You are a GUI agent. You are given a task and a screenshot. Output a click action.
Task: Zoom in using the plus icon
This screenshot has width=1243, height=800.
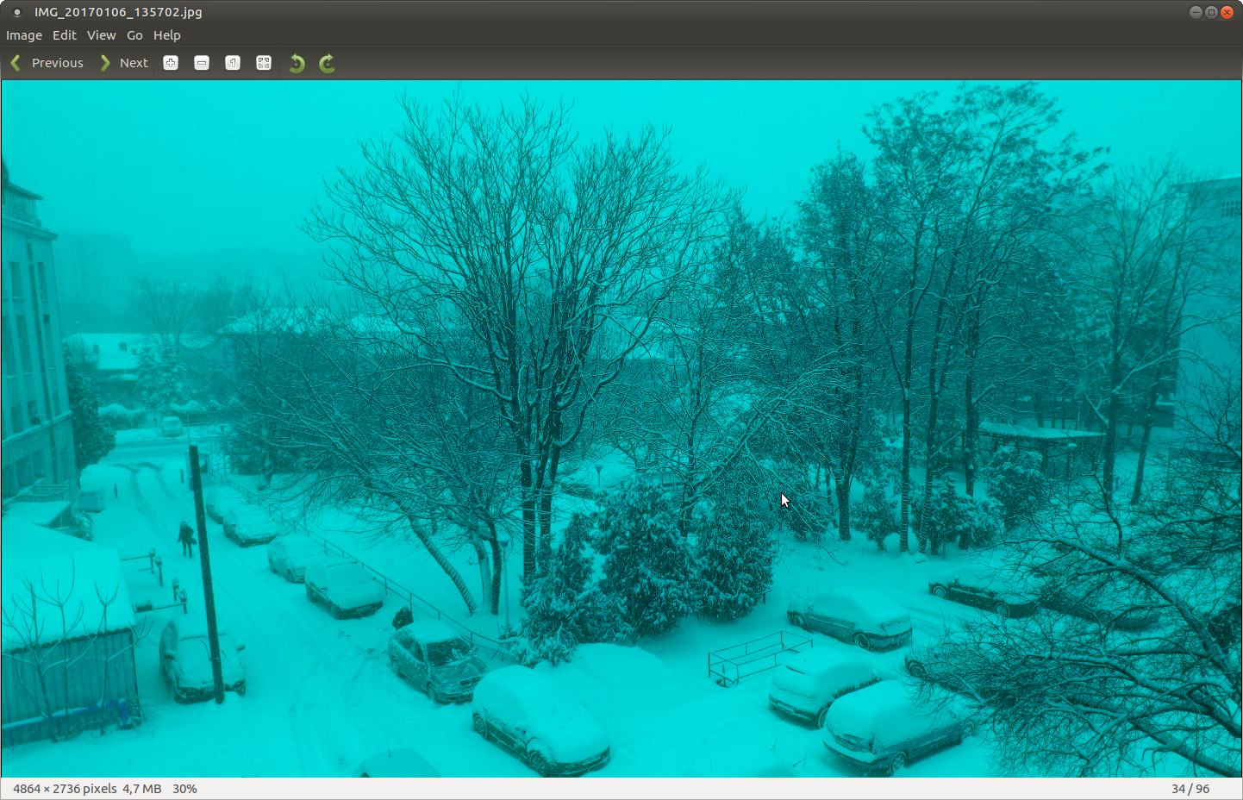(171, 63)
